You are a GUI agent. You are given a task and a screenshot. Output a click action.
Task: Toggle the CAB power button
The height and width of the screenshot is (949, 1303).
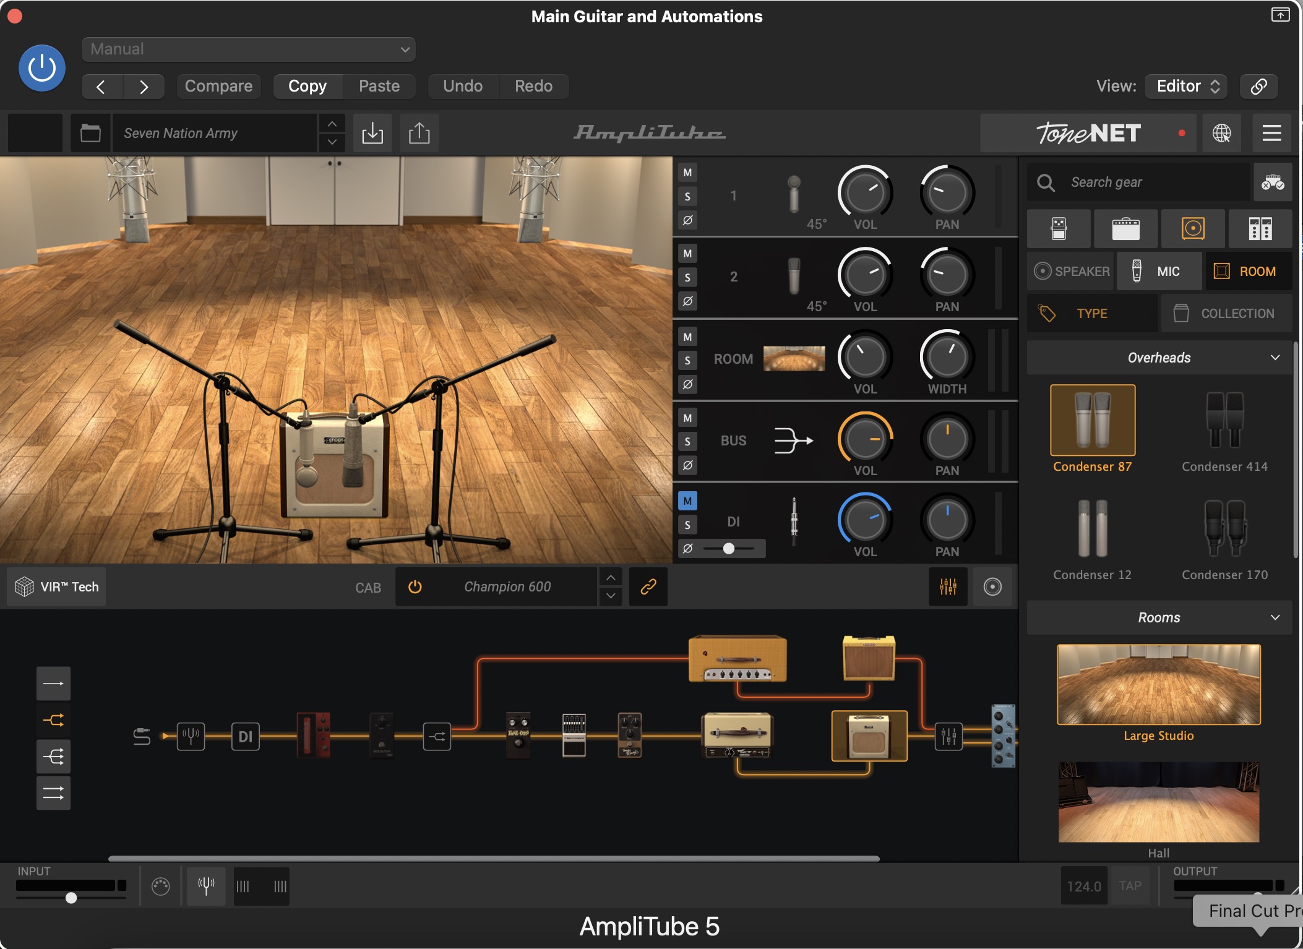pos(415,586)
